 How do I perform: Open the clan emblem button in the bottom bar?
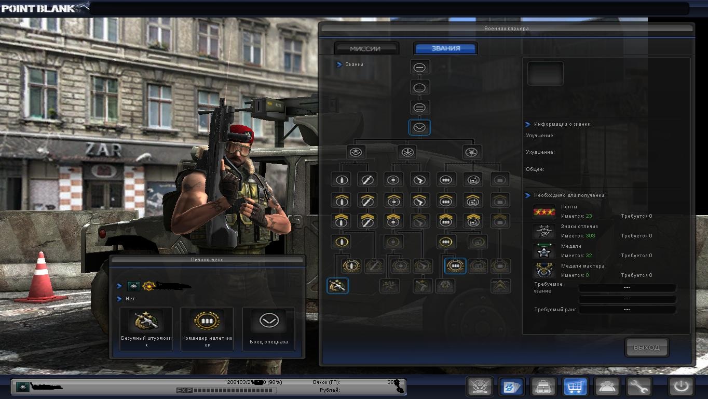click(x=480, y=387)
